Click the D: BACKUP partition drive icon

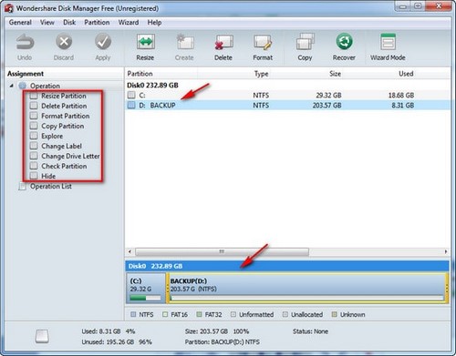131,105
